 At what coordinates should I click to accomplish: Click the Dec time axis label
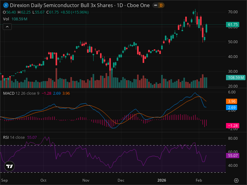pyautogui.click(x=121, y=180)
